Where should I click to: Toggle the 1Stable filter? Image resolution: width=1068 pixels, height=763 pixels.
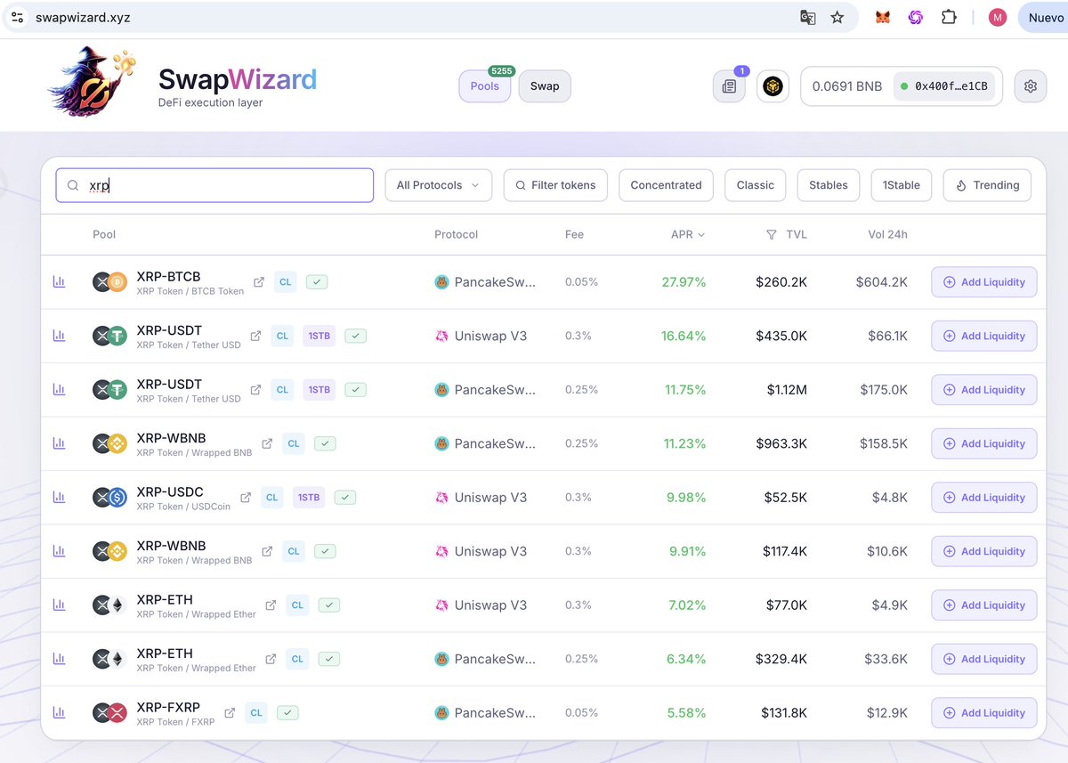(x=902, y=185)
